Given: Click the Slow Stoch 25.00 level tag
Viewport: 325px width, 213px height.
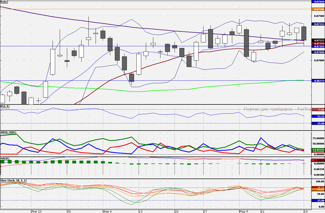Looking at the screenshot, I should (318, 200).
